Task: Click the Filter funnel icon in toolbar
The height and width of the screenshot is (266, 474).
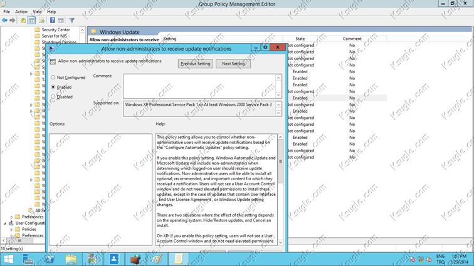Action: tap(71, 20)
